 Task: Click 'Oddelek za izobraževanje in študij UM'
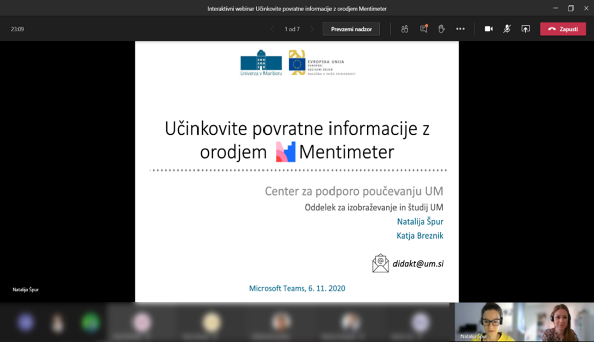pyautogui.click(x=374, y=207)
